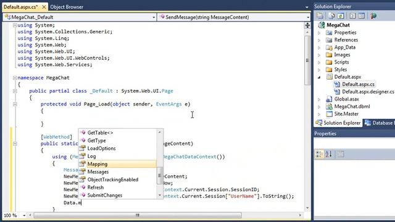Click Properties icon in Solution Explorer toolbar

320,16
